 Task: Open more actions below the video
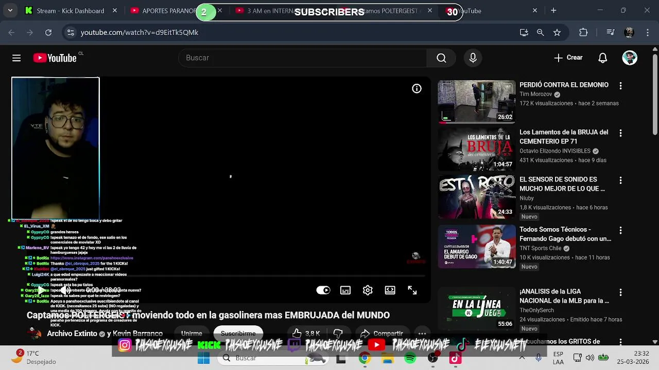tap(422, 334)
